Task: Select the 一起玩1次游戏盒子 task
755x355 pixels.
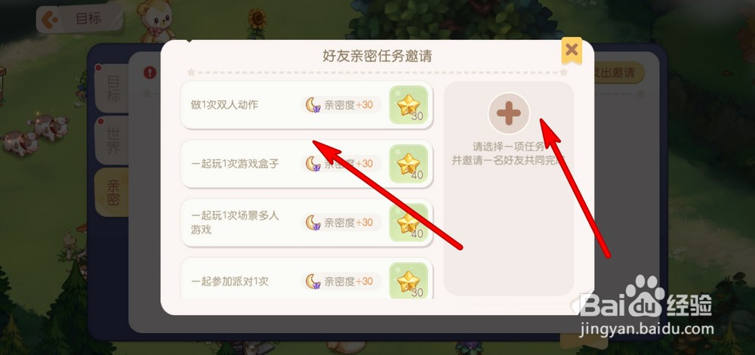Action: tap(307, 164)
